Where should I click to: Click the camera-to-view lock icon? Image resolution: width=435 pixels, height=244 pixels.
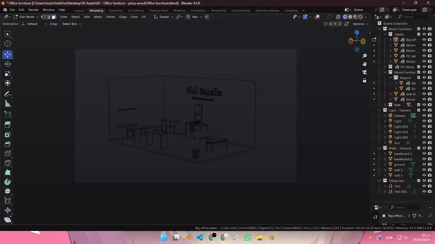(365, 81)
